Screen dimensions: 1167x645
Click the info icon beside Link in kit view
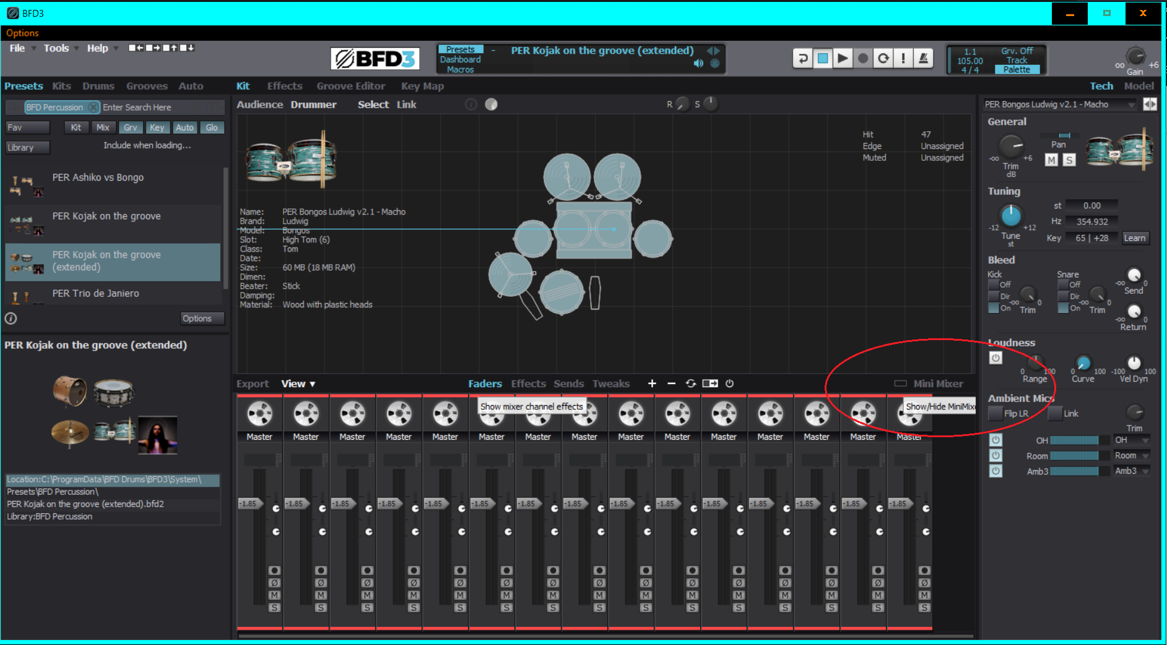click(x=471, y=105)
